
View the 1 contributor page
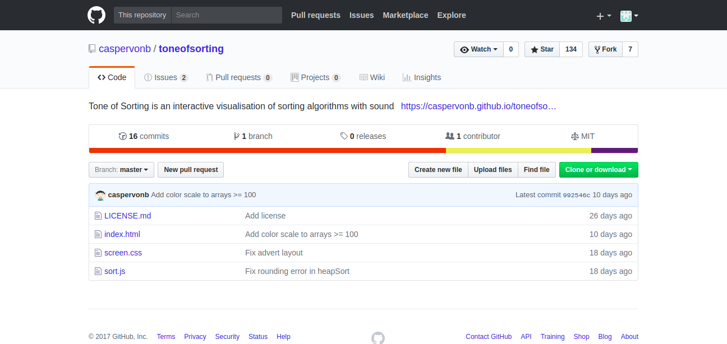473,136
